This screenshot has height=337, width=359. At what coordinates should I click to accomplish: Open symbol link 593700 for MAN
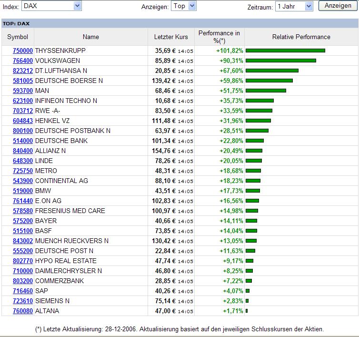coord(23,91)
